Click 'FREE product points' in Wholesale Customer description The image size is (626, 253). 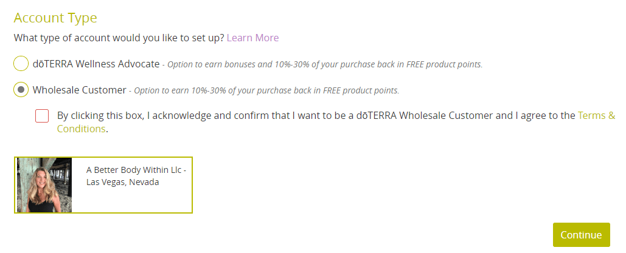[361, 90]
